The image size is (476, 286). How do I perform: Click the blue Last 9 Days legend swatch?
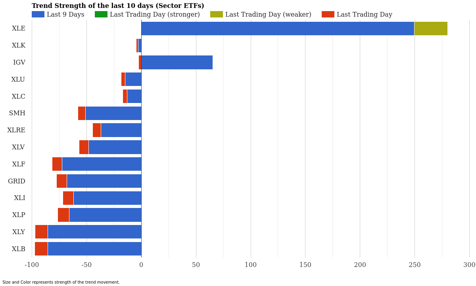coord(38,14)
